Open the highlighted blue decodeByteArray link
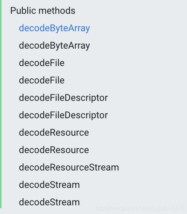Screen dimensions: 187x214 click(x=54, y=28)
